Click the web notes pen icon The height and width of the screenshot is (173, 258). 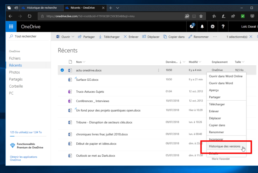click(223, 16)
